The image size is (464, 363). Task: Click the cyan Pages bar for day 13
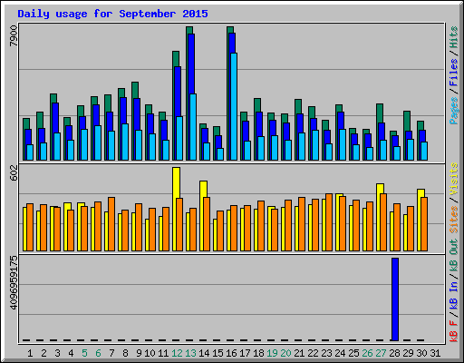coord(193,127)
